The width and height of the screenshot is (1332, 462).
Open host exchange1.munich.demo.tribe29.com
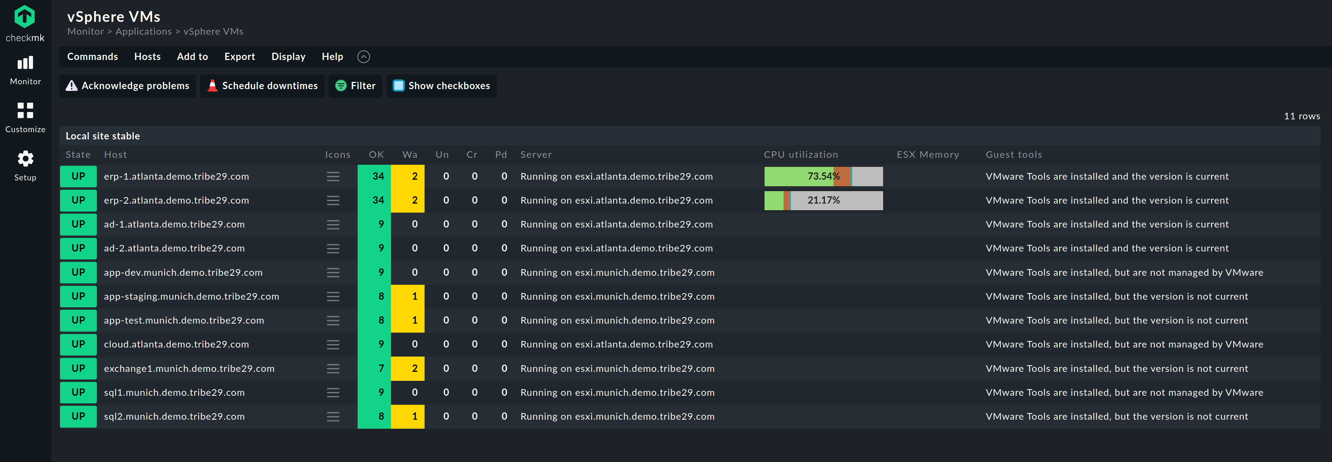(189, 368)
